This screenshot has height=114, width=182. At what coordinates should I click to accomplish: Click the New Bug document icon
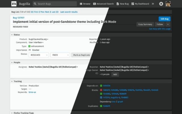[x=118, y=4]
